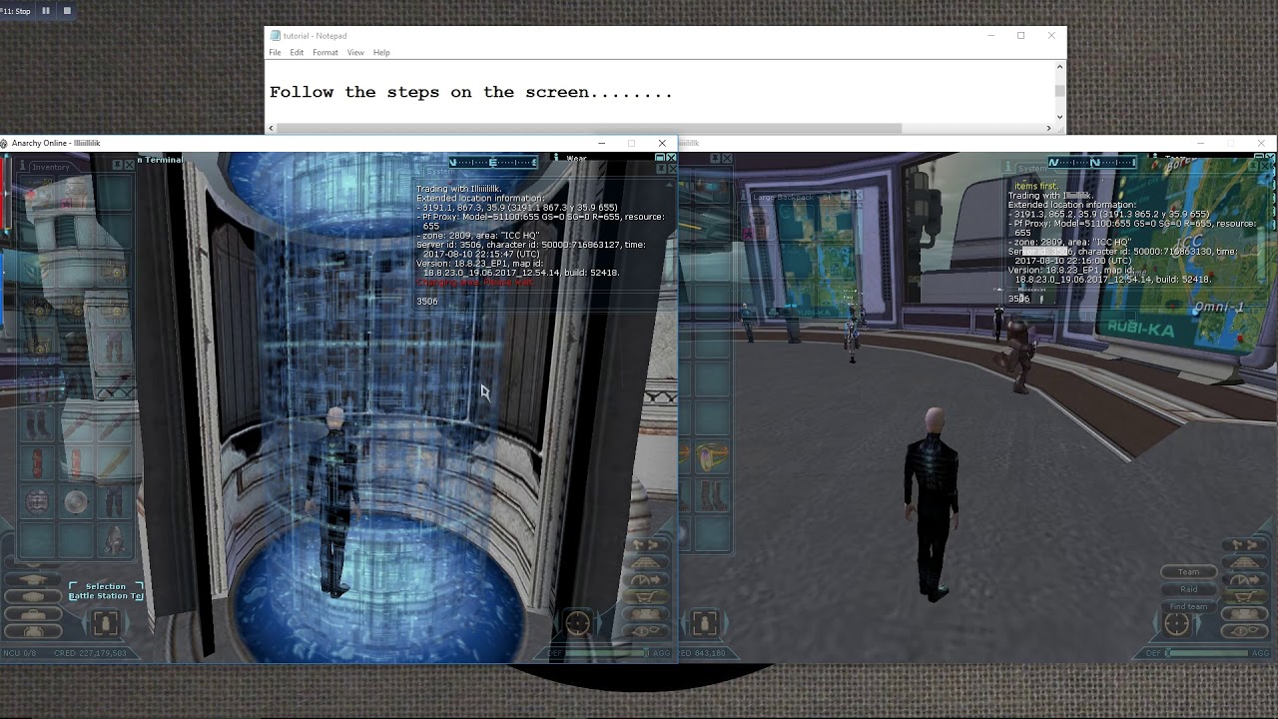Click Notepad's vertical scrollbar down arrow

[x=1060, y=117]
